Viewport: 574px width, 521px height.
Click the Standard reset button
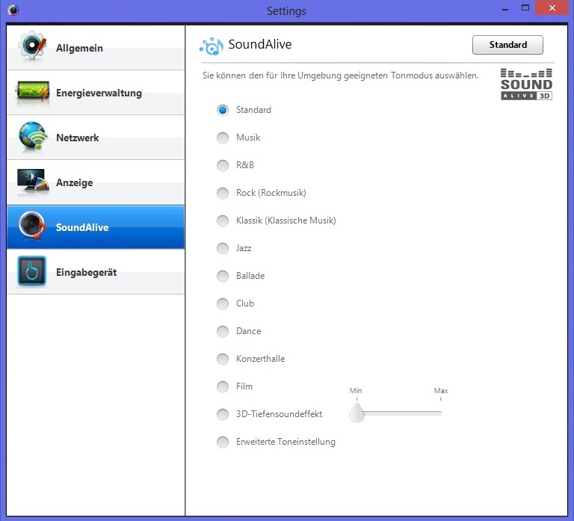tap(507, 45)
